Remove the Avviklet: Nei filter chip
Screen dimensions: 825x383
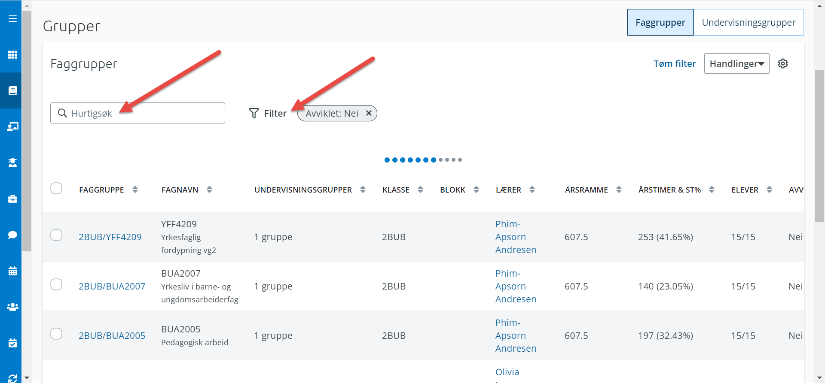[369, 113]
